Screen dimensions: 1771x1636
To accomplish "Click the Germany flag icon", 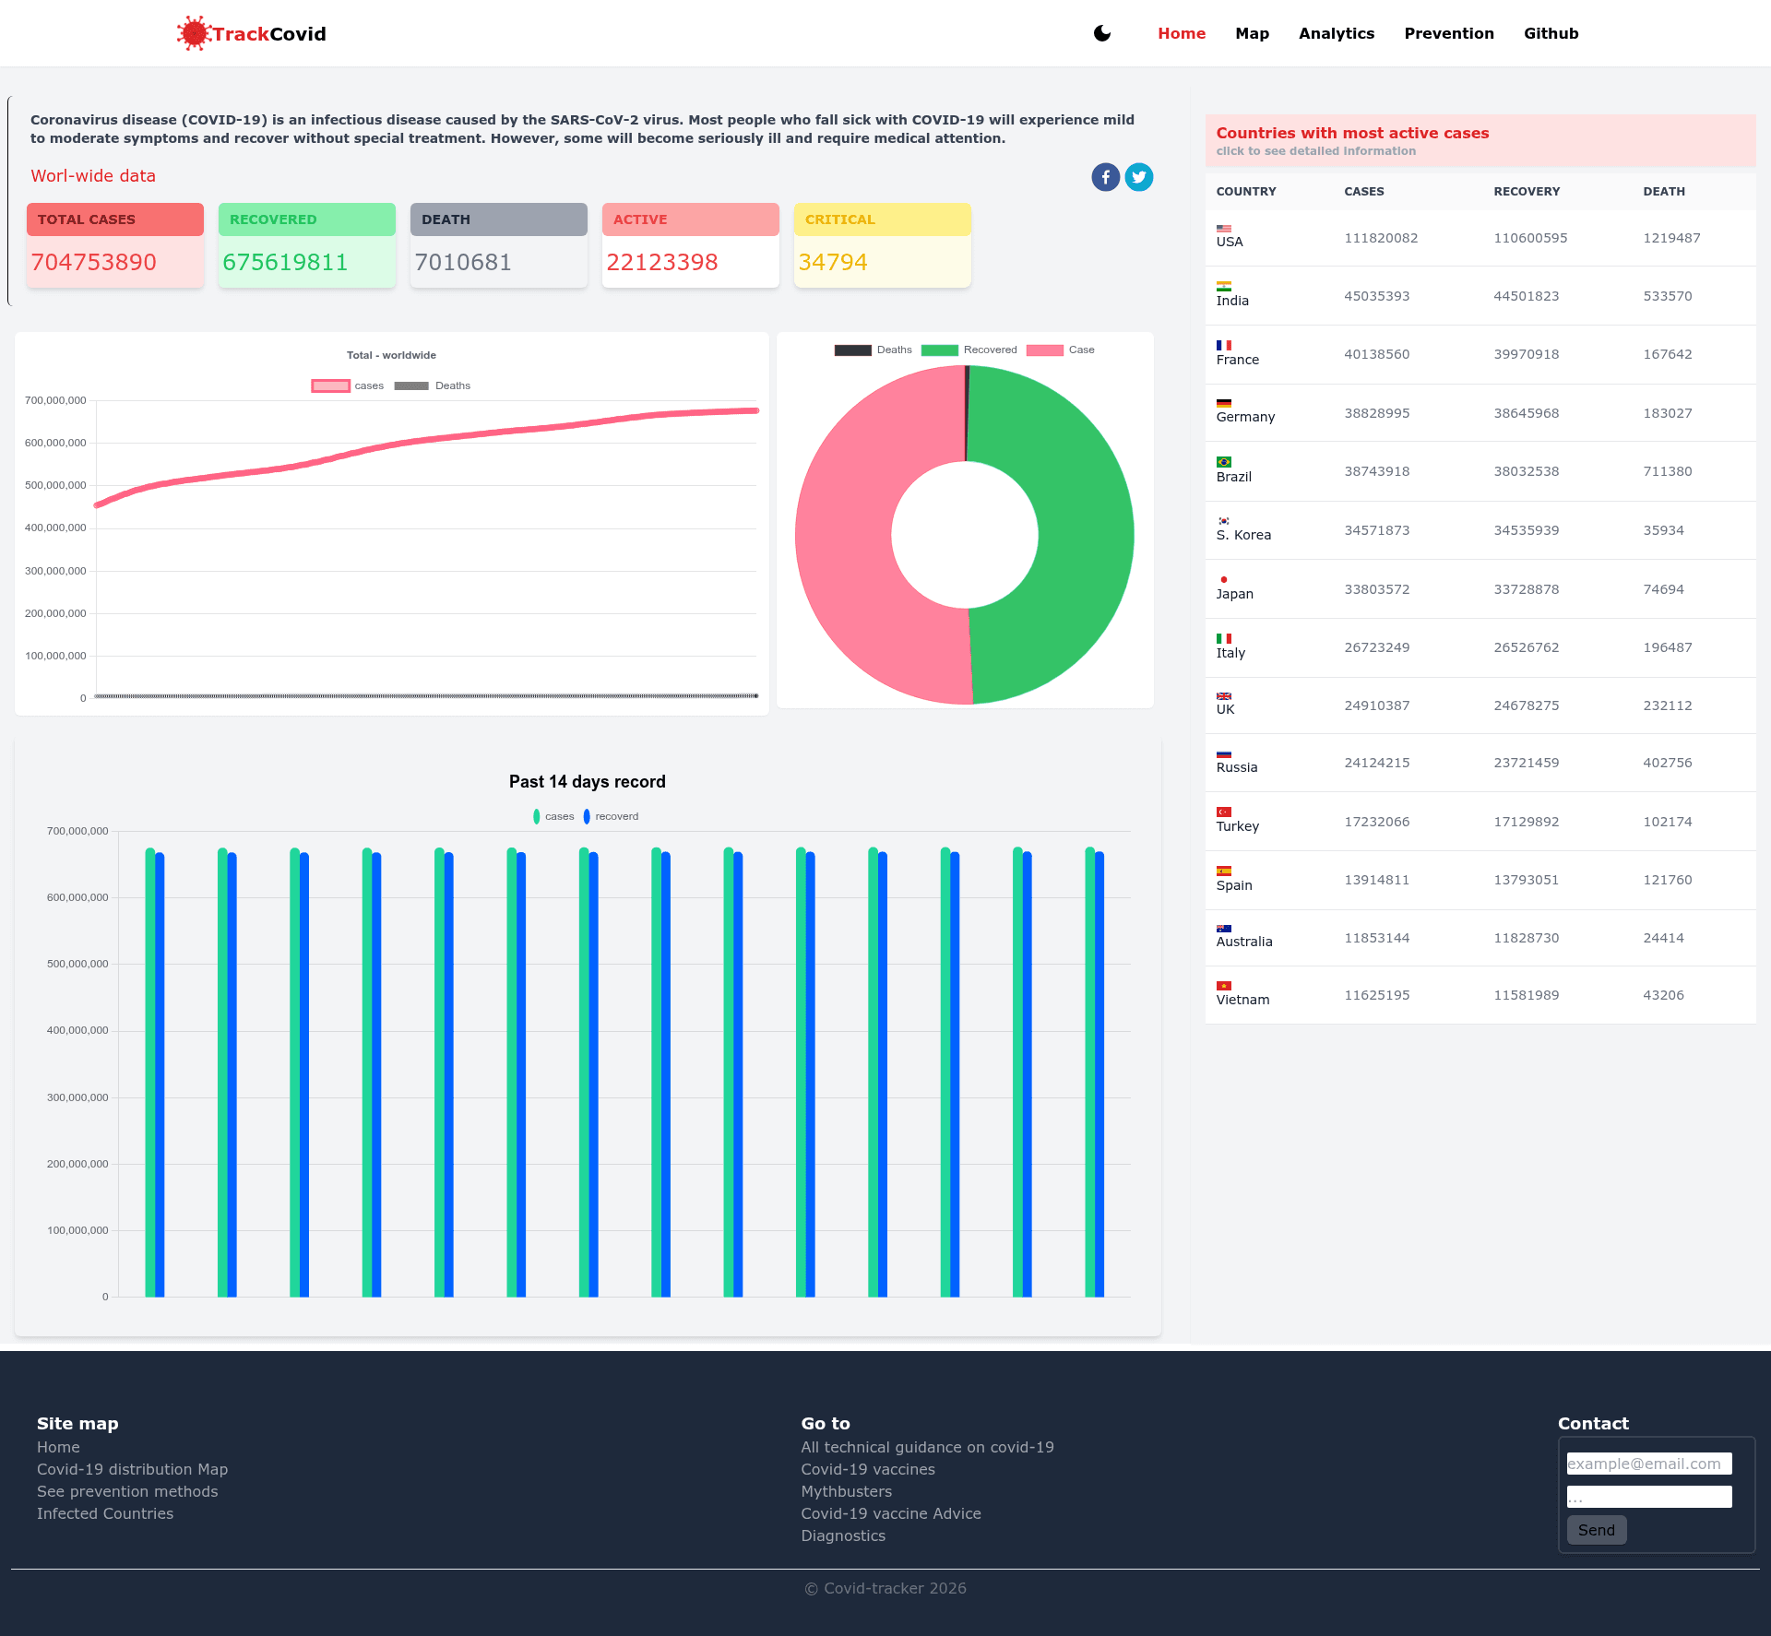I will [x=1224, y=403].
